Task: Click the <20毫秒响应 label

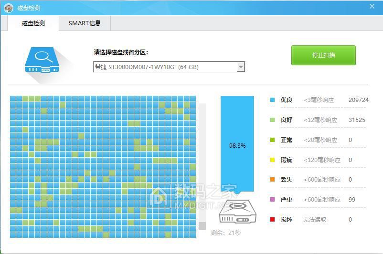Action: (x=320, y=140)
